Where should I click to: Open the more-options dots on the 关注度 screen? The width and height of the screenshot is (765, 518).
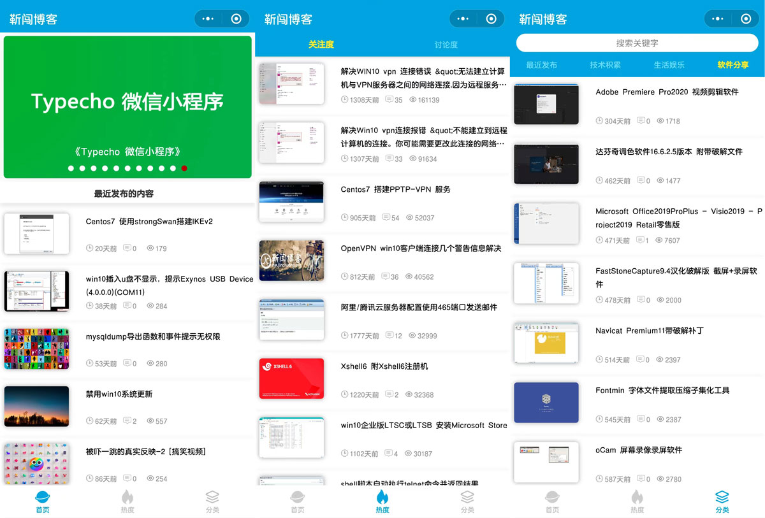click(x=463, y=19)
